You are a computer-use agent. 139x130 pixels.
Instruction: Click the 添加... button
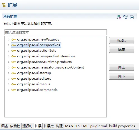(x=122, y=41)
